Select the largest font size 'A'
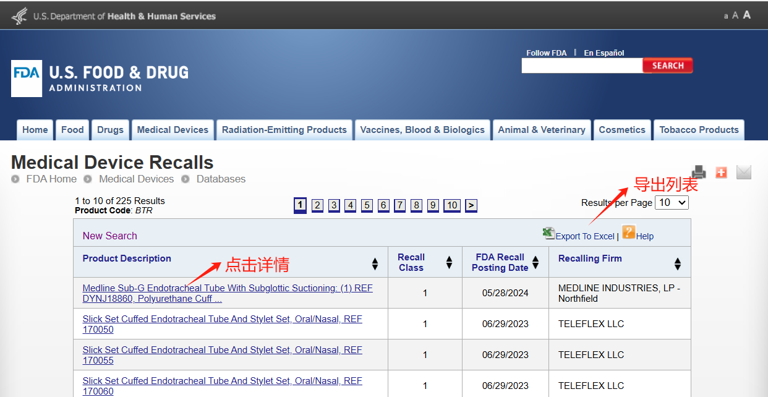This screenshot has width=768, height=397. click(747, 15)
